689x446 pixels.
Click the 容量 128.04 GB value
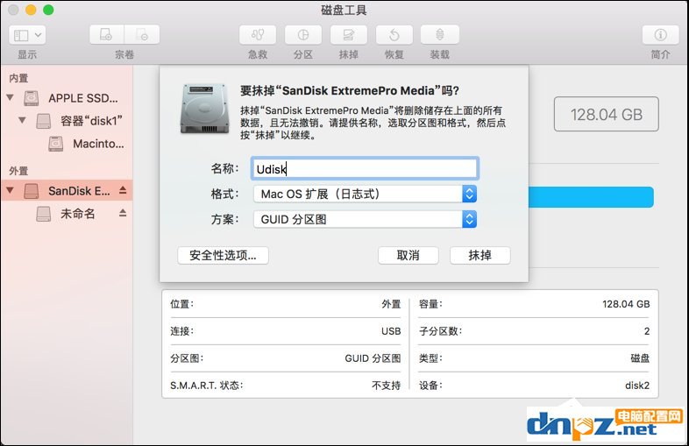(626, 304)
